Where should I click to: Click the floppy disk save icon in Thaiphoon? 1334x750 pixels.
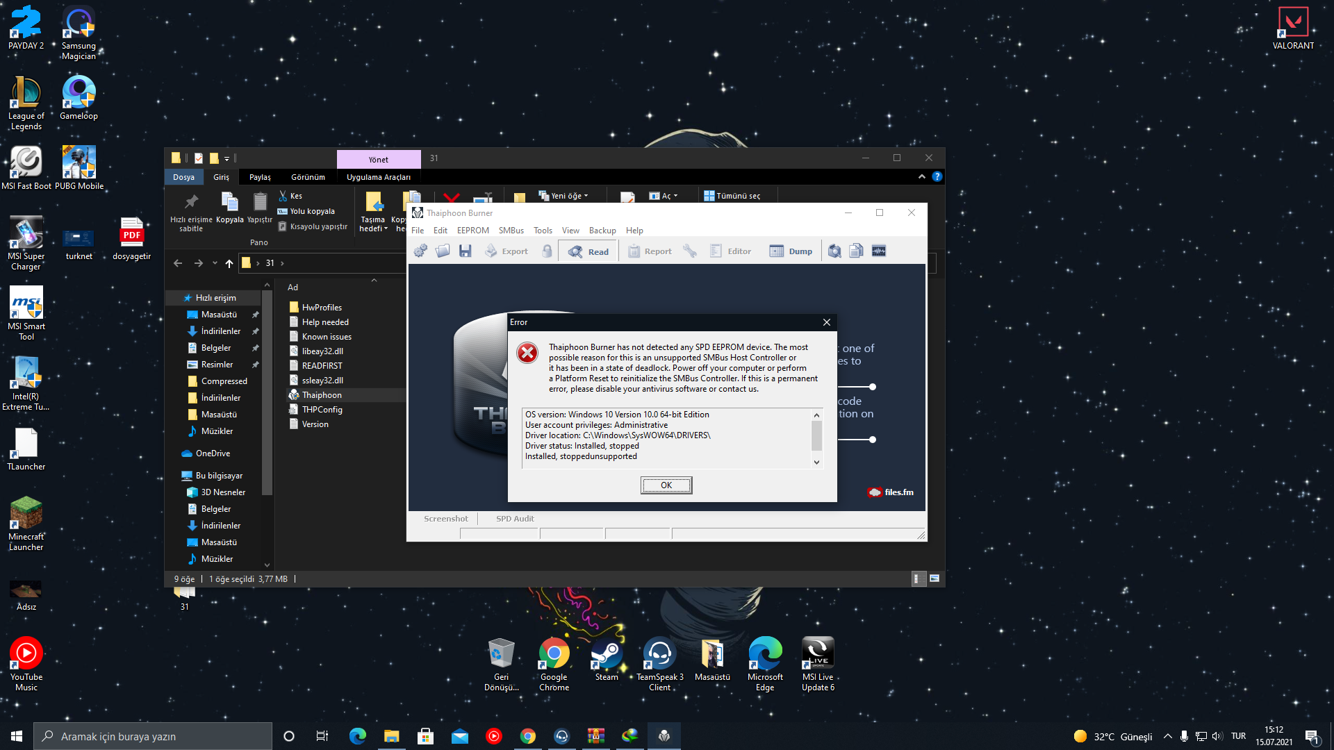(466, 251)
